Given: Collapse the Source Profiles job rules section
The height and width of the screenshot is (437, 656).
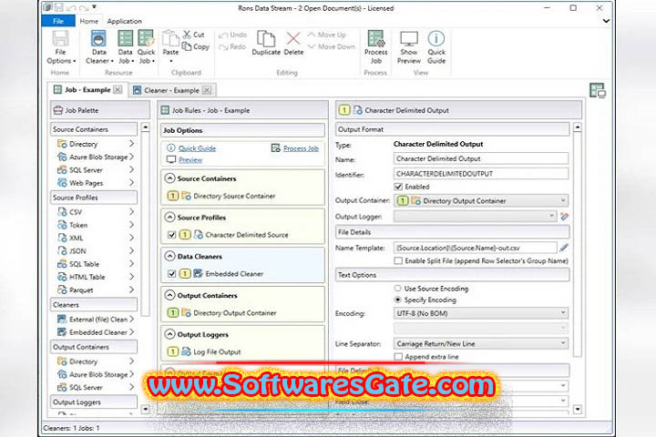Looking at the screenshot, I should pos(169,217).
